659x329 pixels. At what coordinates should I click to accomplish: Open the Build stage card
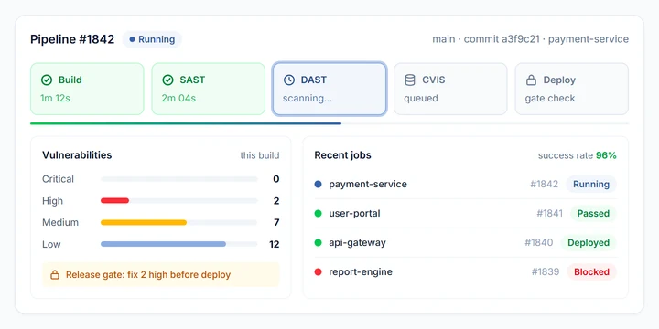point(87,89)
